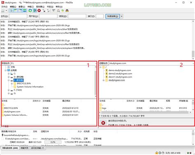195x155 pixels.
Task: Toggle the message log display
Action: (12, 11)
